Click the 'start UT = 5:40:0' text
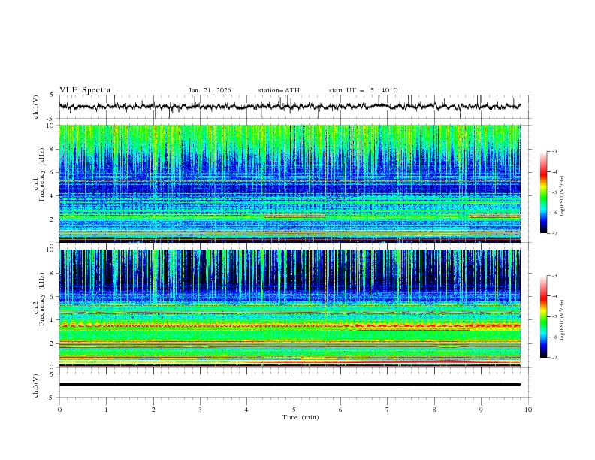This screenshot has width=595, height=460. coord(363,90)
